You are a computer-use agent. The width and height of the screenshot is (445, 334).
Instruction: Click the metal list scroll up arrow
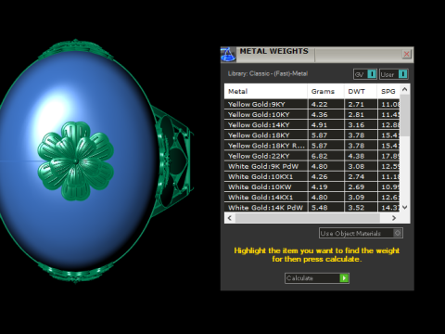tap(405, 89)
